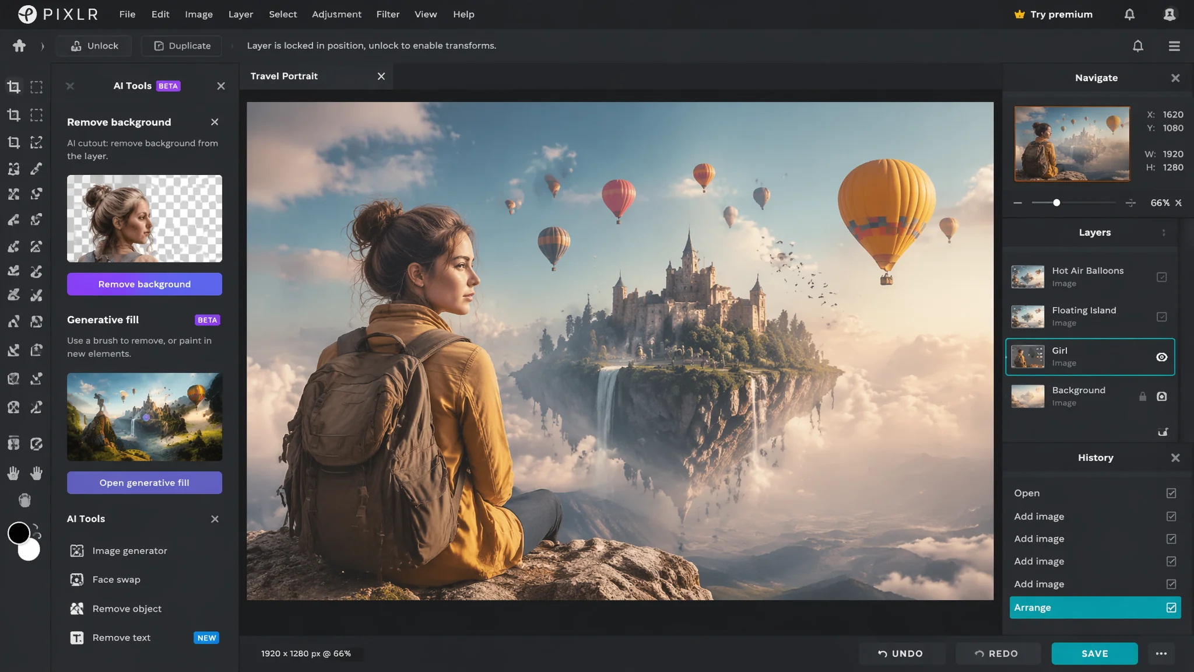Open the Edit menu
The height and width of the screenshot is (672, 1194).
pyautogui.click(x=160, y=14)
